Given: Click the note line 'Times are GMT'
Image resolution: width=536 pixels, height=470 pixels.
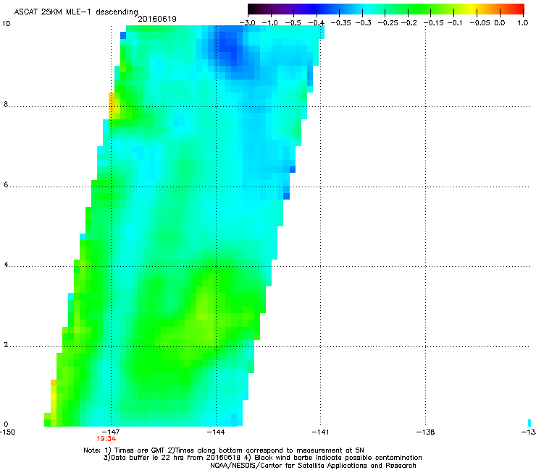Looking at the screenshot, I should tap(224, 450).
